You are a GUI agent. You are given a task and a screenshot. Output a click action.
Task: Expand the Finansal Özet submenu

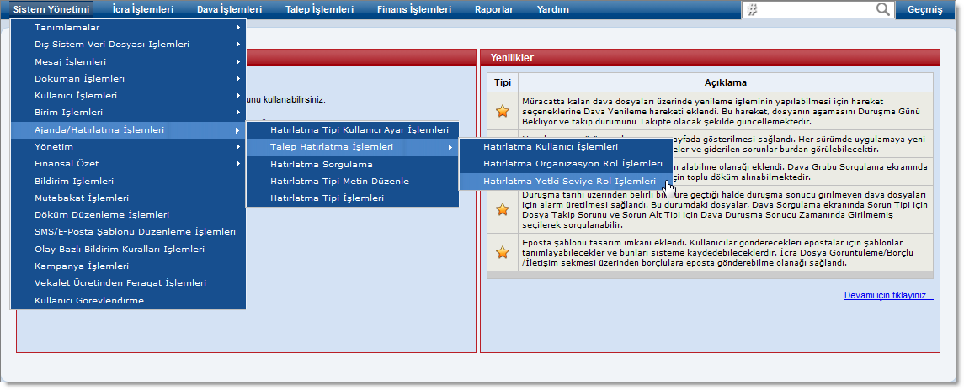(x=128, y=163)
